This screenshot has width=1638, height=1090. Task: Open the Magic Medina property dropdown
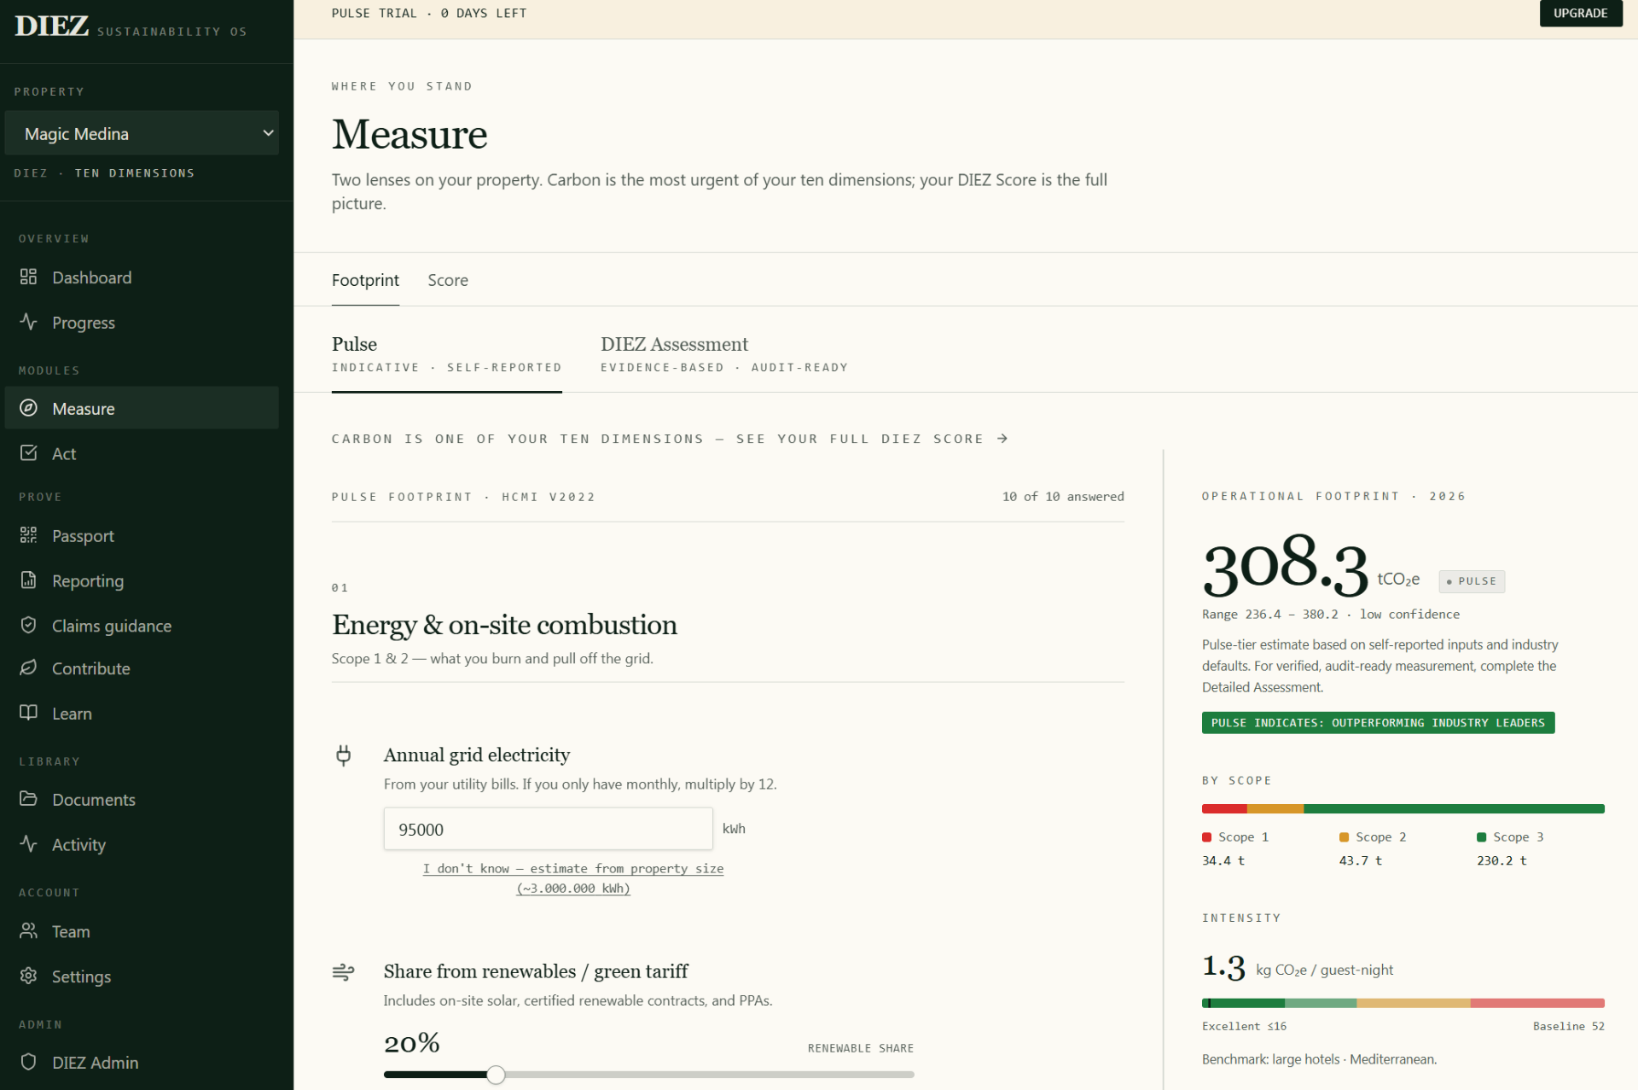pos(142,133)
